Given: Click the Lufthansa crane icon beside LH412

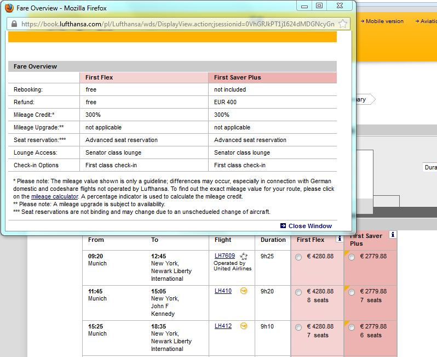Looking at the screenshot, I should coord(244,326).
